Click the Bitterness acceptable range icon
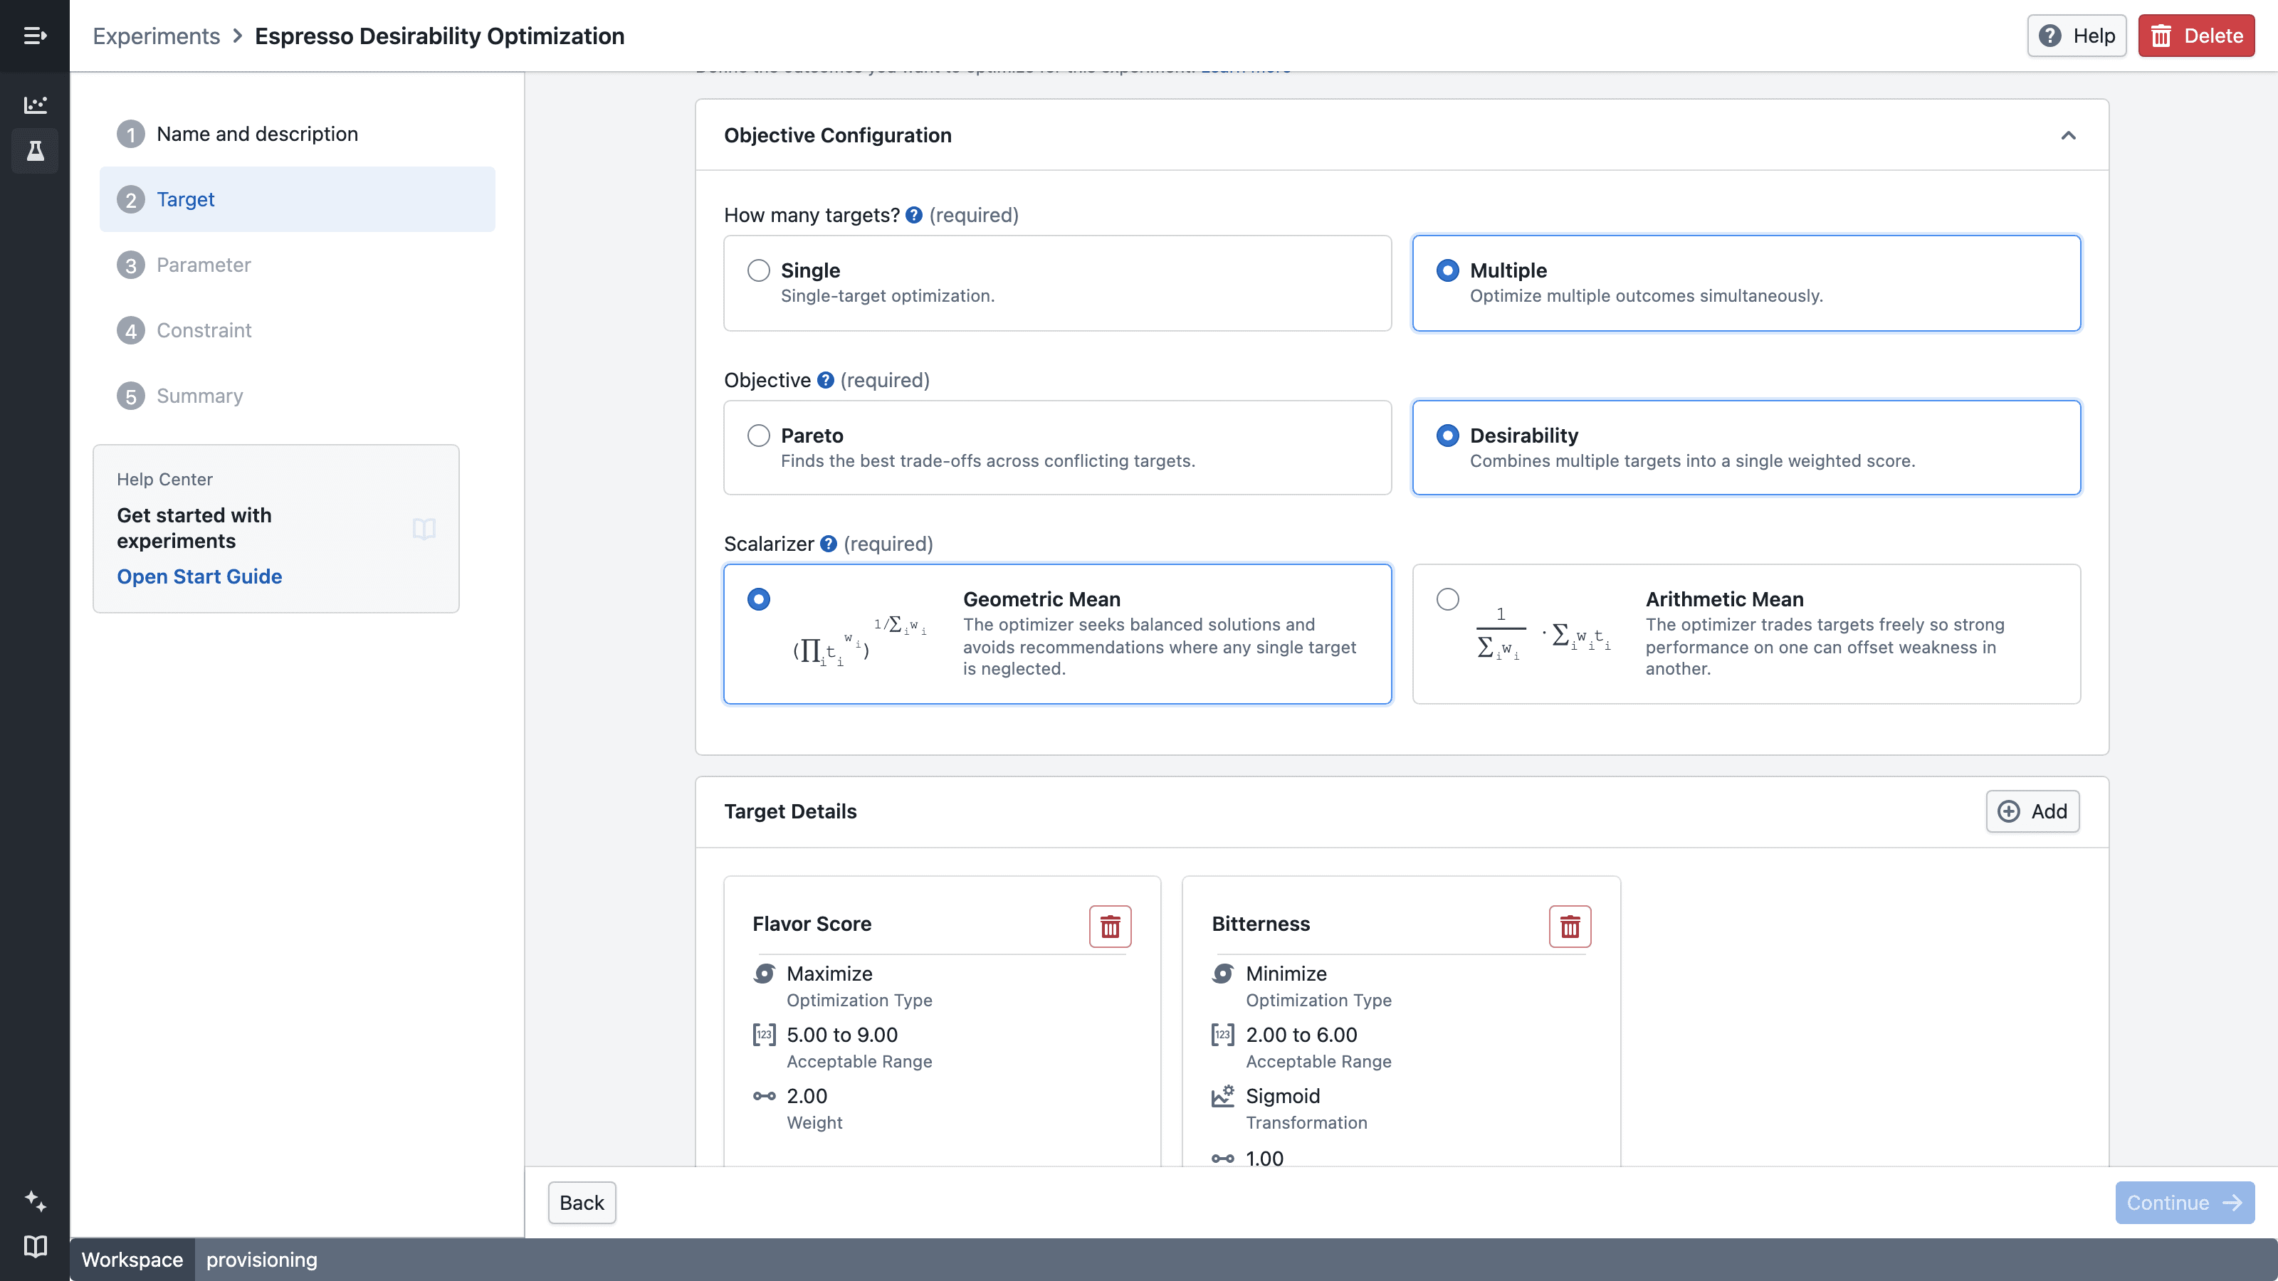This screenshot has width=2278, height=1281. (x=1223, y=1034)
